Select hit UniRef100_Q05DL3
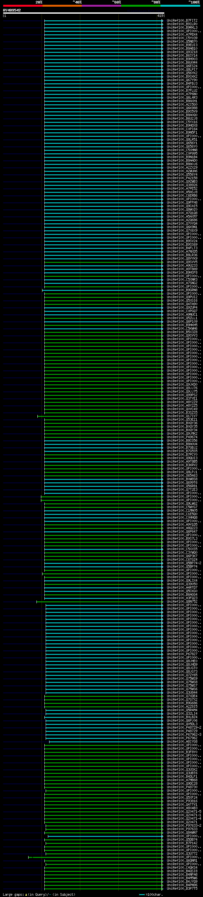The width and height of the screenshot is (203, 897). point(182,724)
